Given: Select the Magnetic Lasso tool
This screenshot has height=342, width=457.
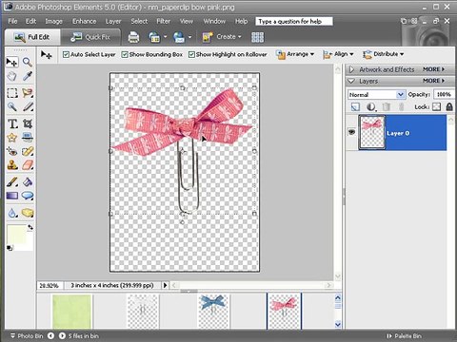Looking at the screenshot, I should click(x=28, y=93).
